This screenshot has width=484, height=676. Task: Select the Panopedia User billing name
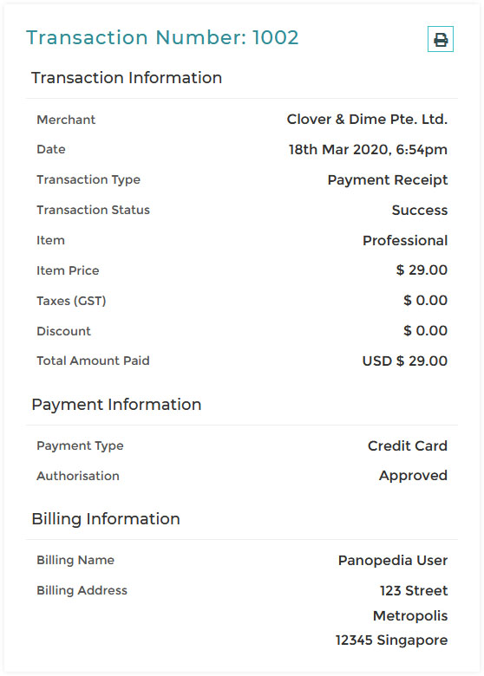[393, 561]
